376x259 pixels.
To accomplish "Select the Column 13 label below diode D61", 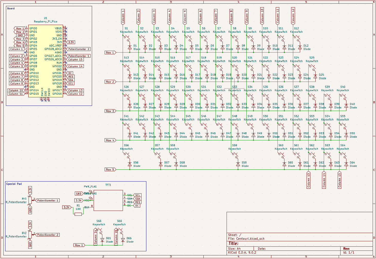I will point(309,180).
